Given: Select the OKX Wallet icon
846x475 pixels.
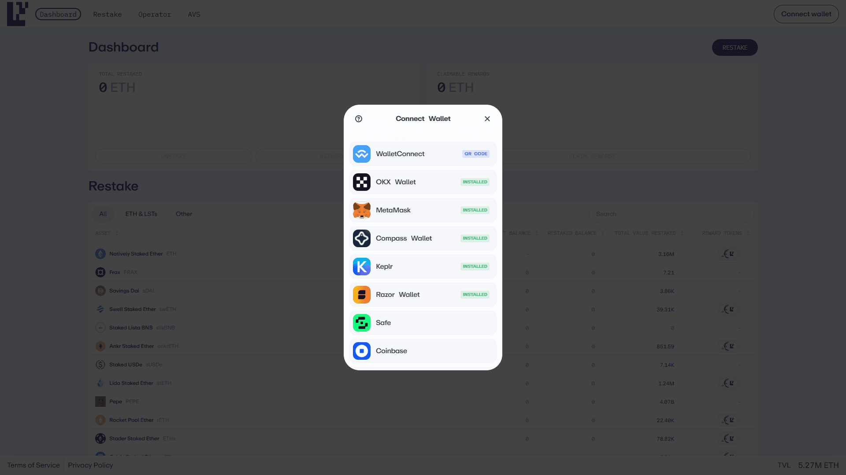Looking at the screenshot, I should (x=361, y=182).
